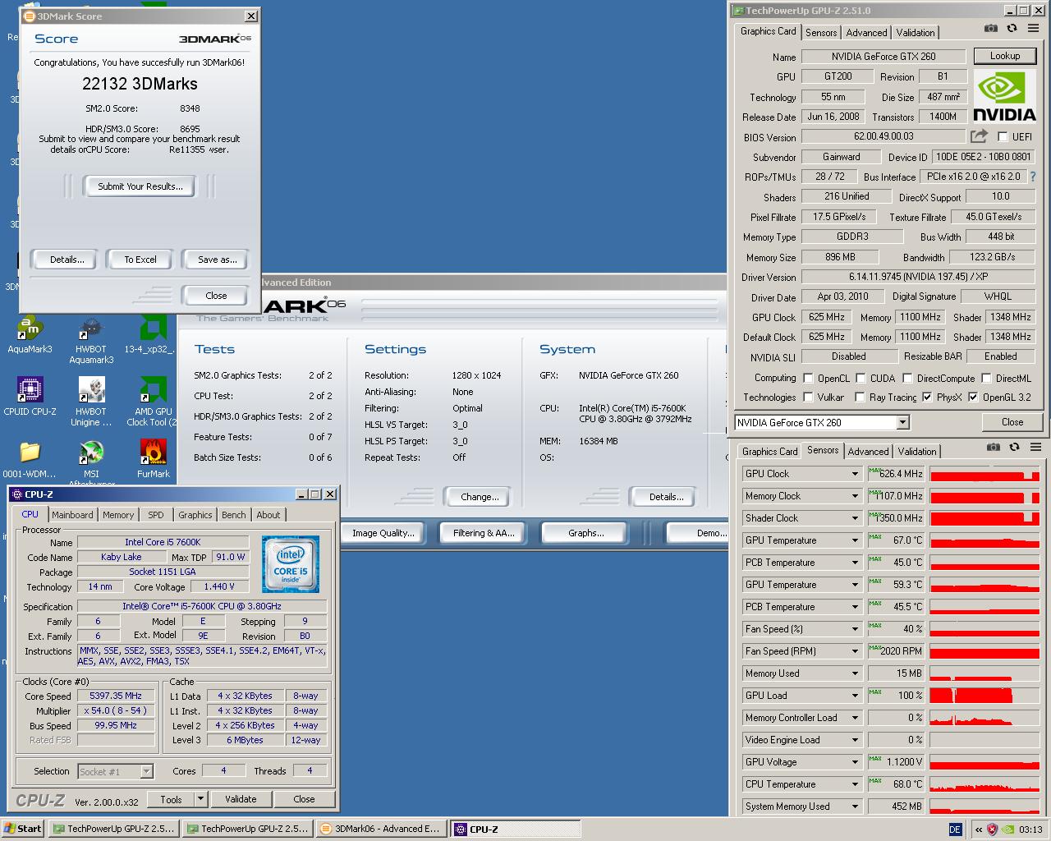Open the Fan Speed (%) sensor dropdown

click(x=855, y=629)
